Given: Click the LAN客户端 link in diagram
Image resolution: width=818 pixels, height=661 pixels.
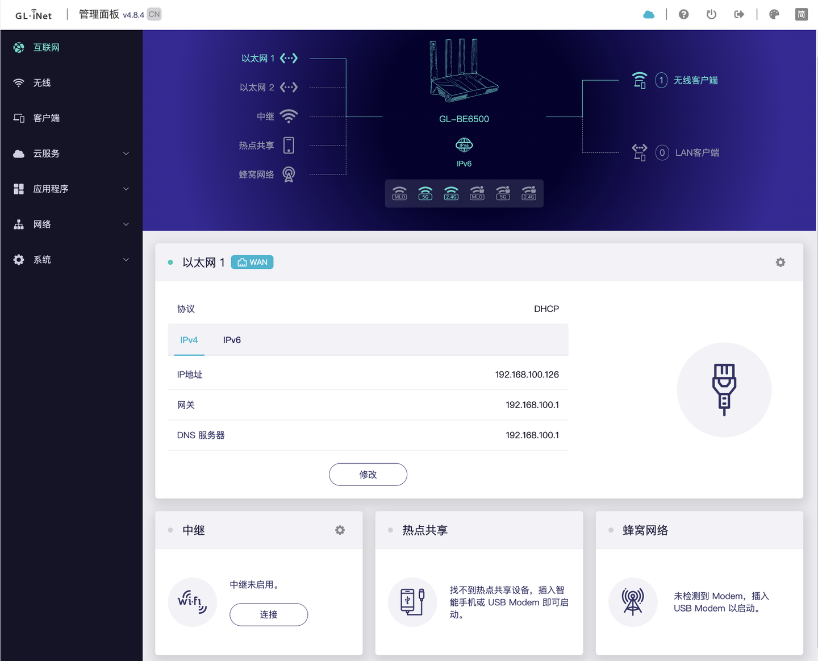Looking at the screenshot, I should point(697,153).
